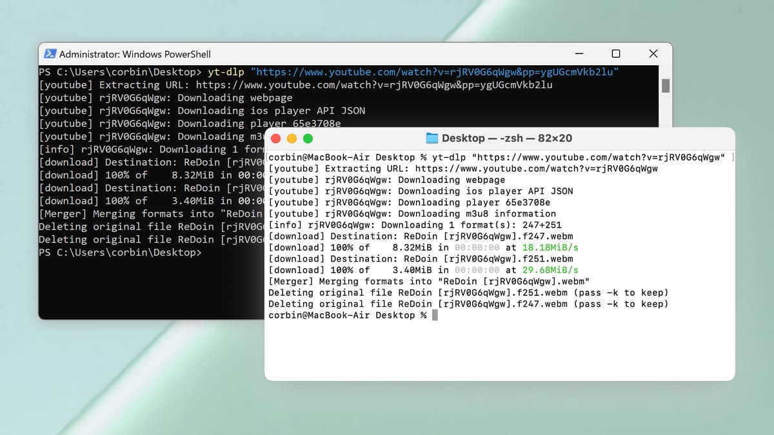Close the Terminal window with the red button
The width and height of the screenshot is (774, 435).
276,139
